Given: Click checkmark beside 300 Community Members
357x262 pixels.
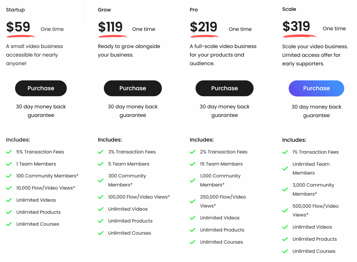Looking at the screenshot, I should coord(101,180).
